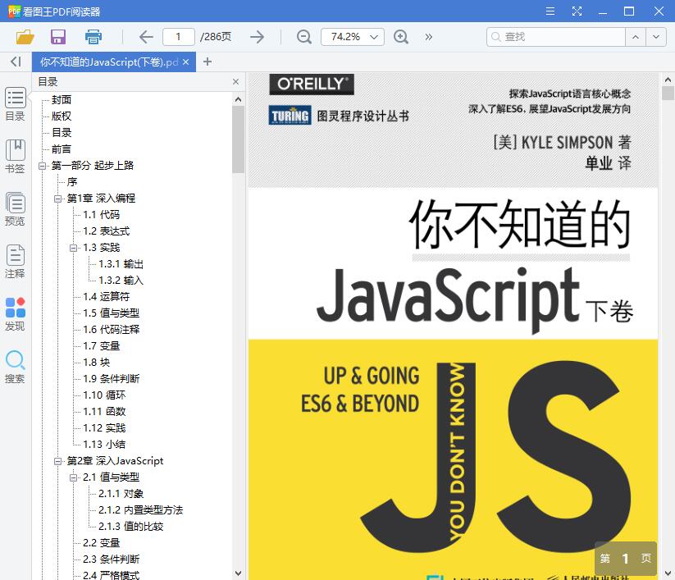Select the document tab 你不知道的JavaScript(下卷)
Screen dimensions: 675x580
pyautogui.click(x=109, y=62)
